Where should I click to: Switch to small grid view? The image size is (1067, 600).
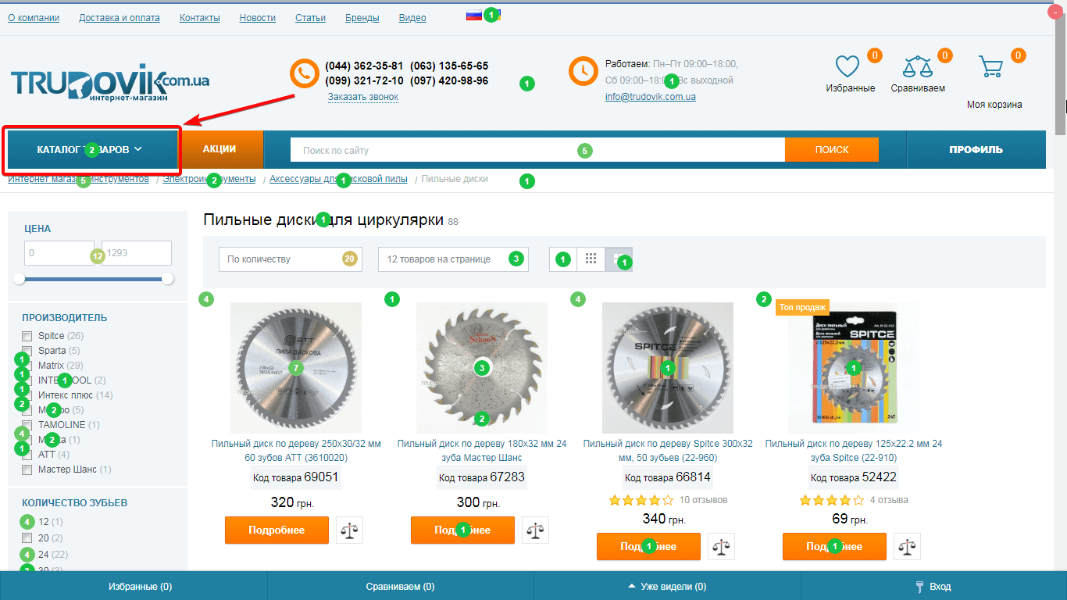coord(591,259)
